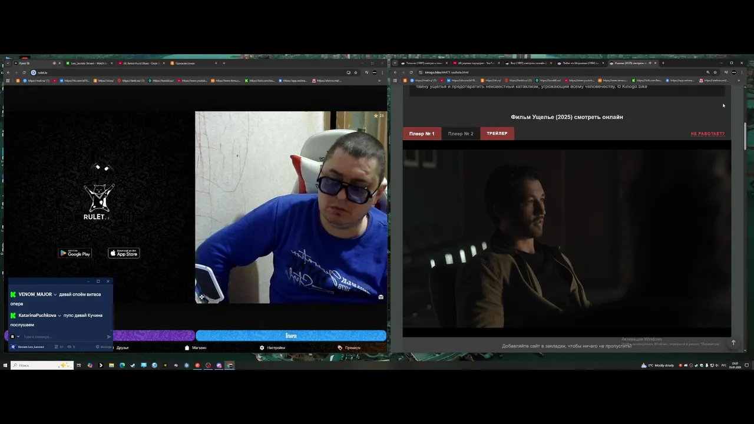
Task: Switch to Leo_Lacoste Stream tab
Action: pos(88,63)
